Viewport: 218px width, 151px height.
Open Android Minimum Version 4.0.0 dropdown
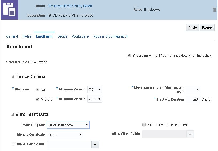(95, 99)
